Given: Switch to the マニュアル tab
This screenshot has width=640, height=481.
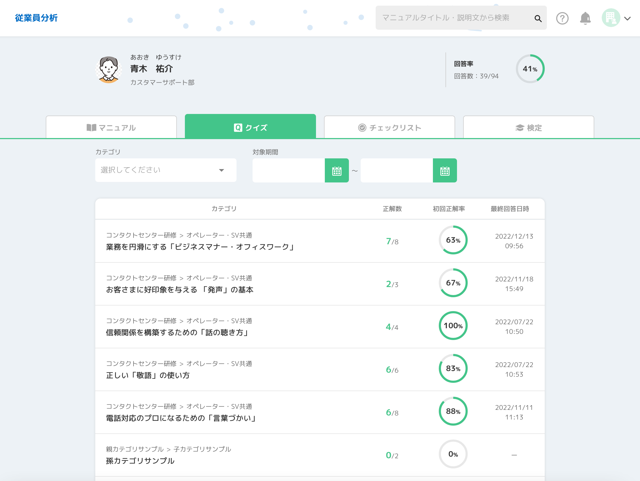Looking at the screenshot, I should tap(111, 128).
